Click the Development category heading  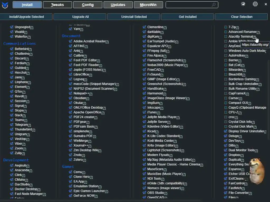[x=16, y=160]
